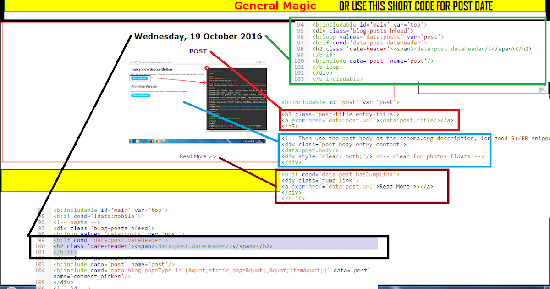
Task: Click the clear: both style div line
Action: 383,156
